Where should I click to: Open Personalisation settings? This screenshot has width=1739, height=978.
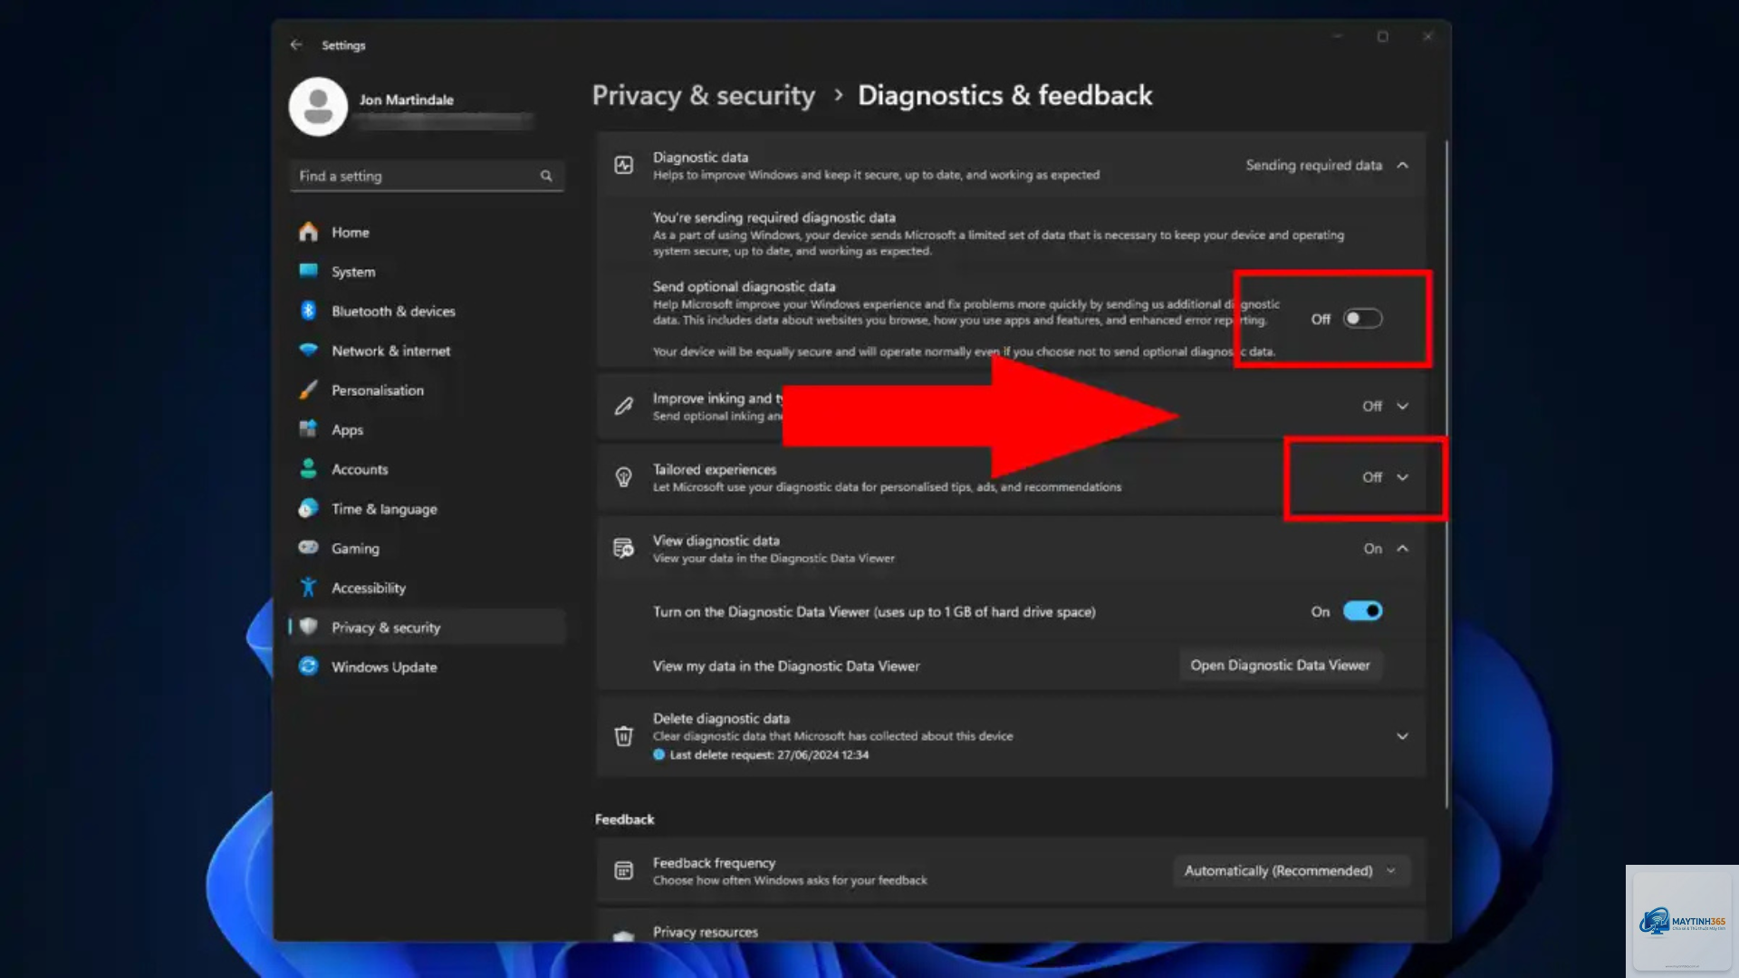point(428,390)
